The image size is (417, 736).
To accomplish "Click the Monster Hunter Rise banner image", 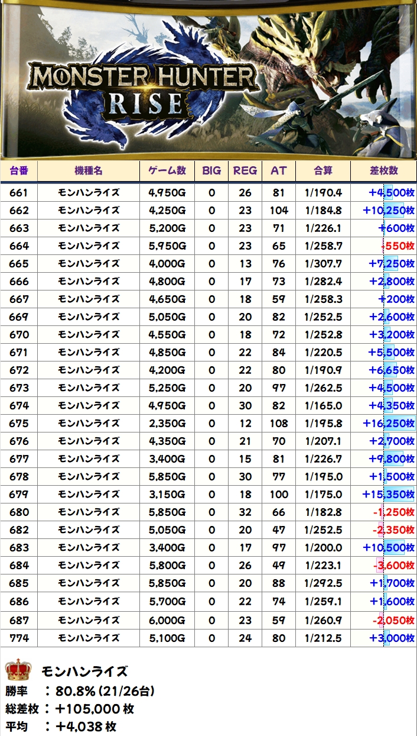I will pos(209,79).
